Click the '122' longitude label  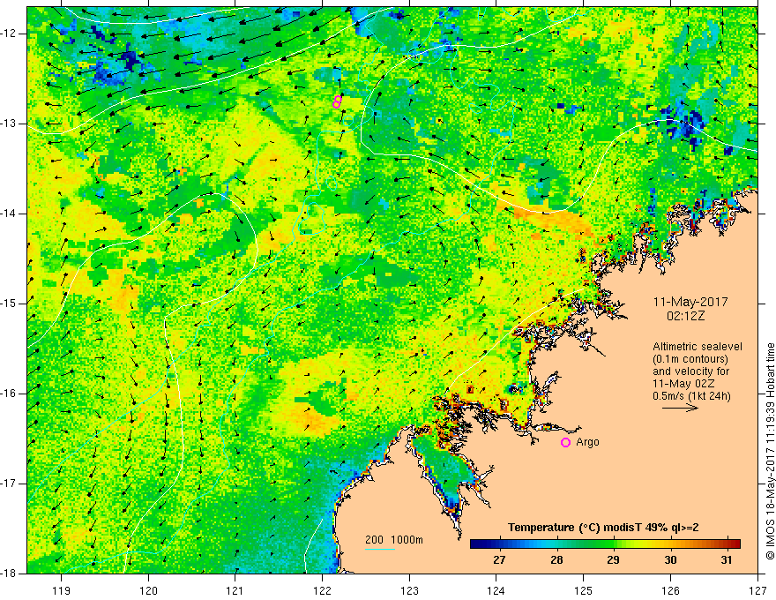[x=322, y=590]
